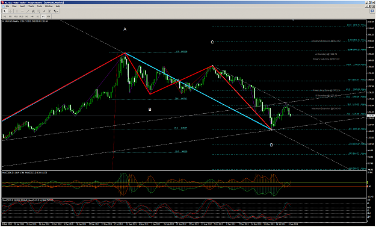Click the 'B Boundary' annotation

326,96
